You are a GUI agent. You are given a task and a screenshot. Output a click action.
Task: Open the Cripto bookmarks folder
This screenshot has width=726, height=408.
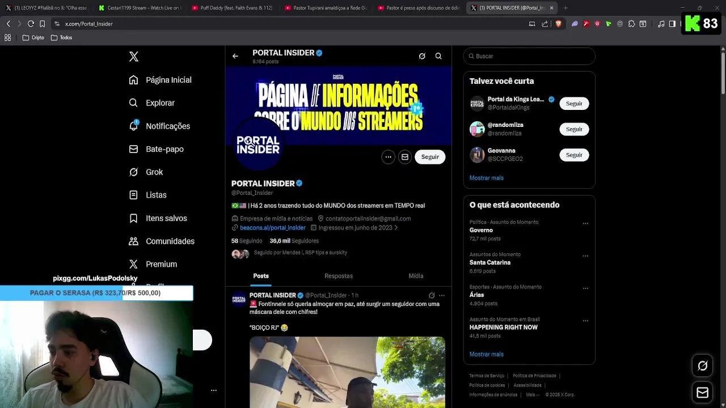pyautogui.click(x=33, y=38)
